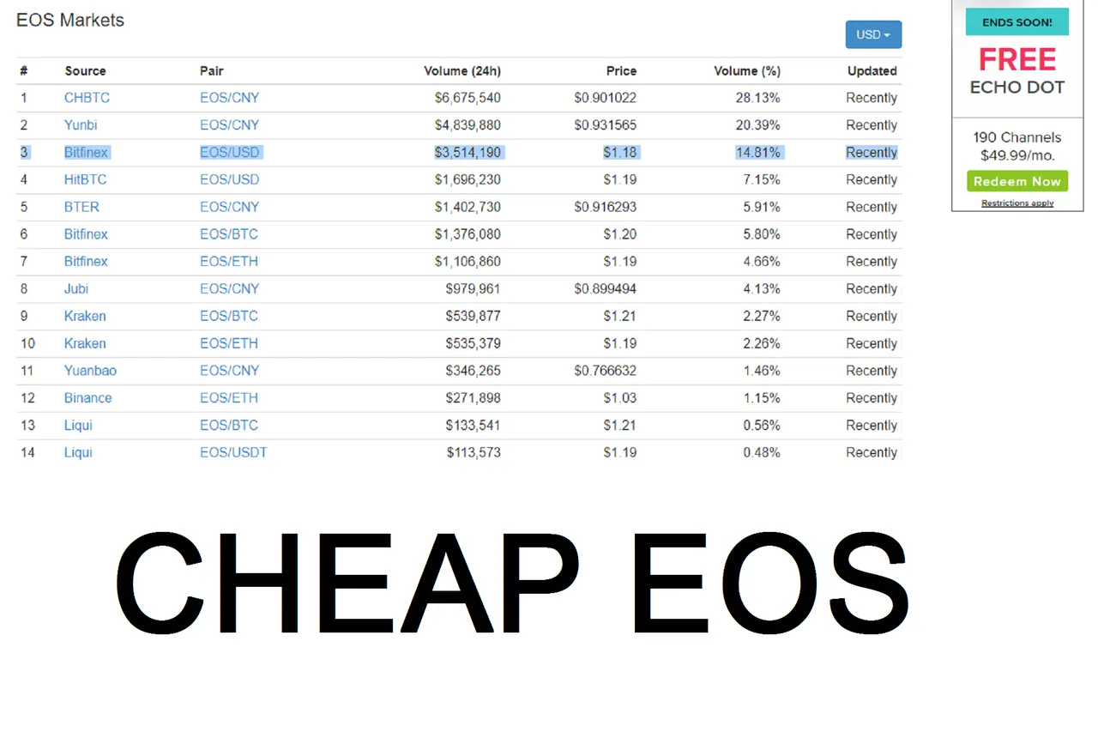Select the $6,675,540 volume cell
The width and height of the screenshot is (1098, 732).
pos(468,98)
